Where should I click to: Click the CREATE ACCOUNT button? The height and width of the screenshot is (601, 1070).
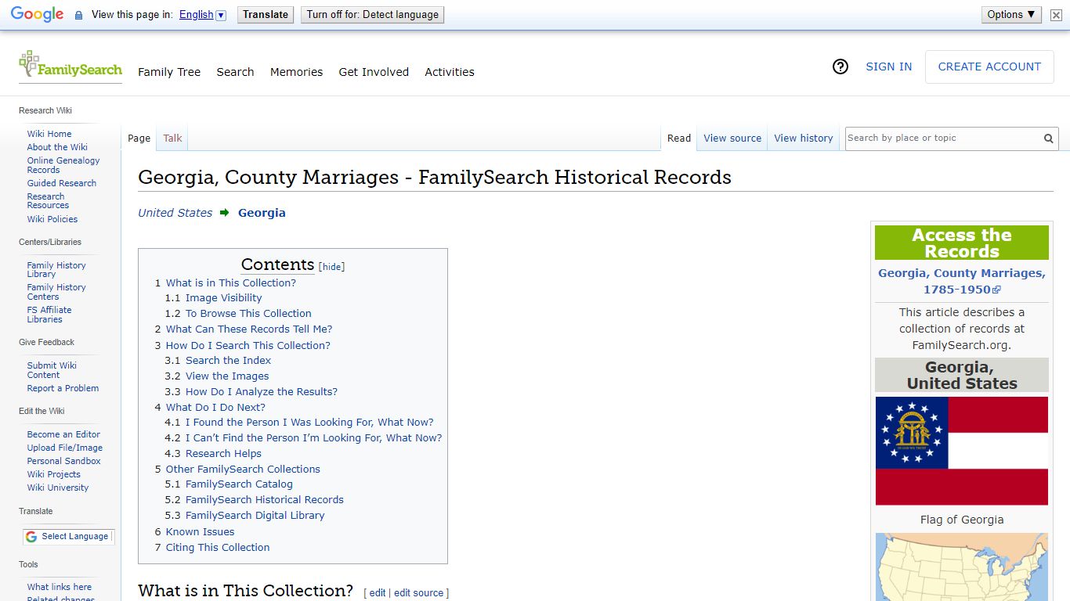pos(989,67)
